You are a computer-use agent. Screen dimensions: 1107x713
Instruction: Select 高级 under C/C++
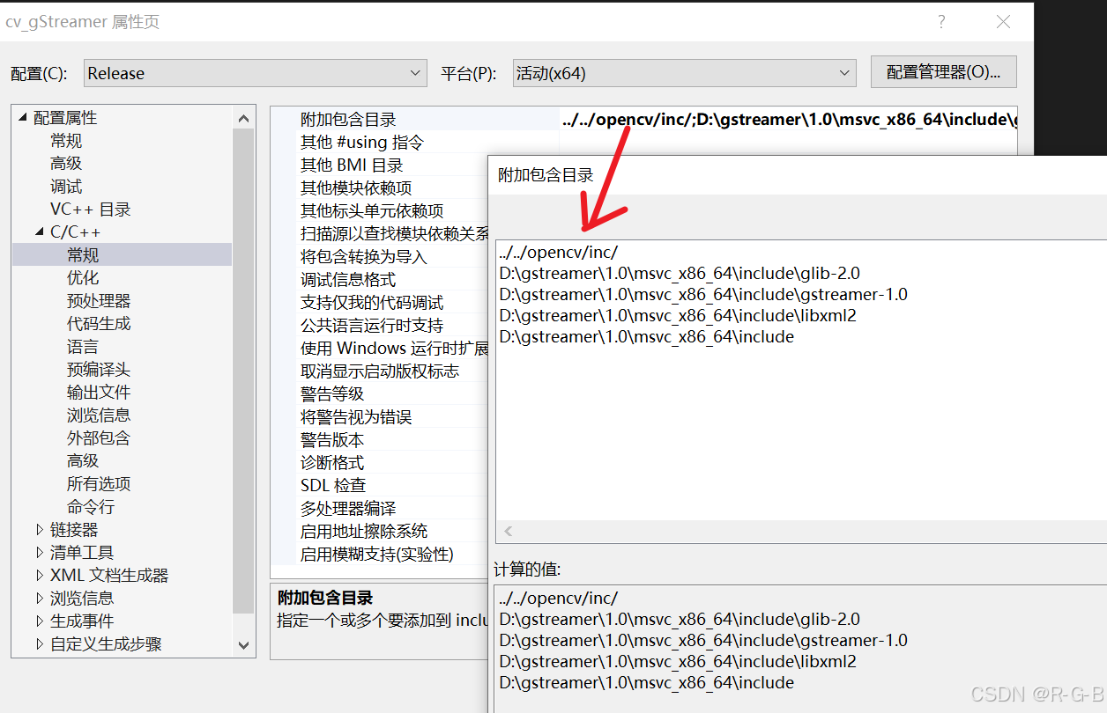pyautogui.click(x=83, y=461)
